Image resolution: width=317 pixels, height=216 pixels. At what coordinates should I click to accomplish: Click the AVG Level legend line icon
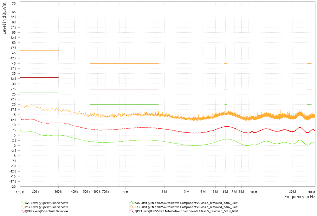pyautogui.click(x=22, y=203)
